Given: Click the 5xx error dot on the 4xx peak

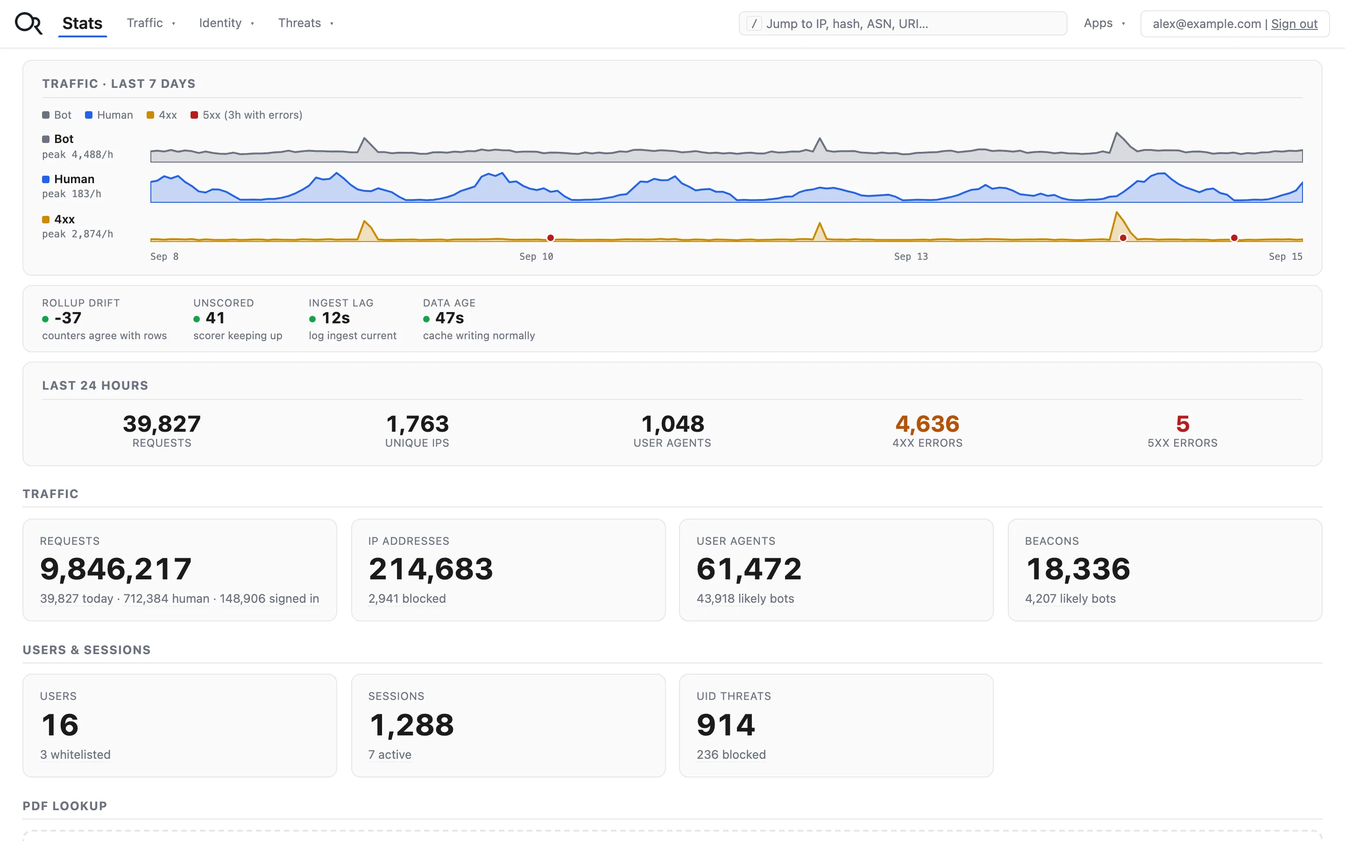Looking at the screenshot, I should (x=1123, y=238).
